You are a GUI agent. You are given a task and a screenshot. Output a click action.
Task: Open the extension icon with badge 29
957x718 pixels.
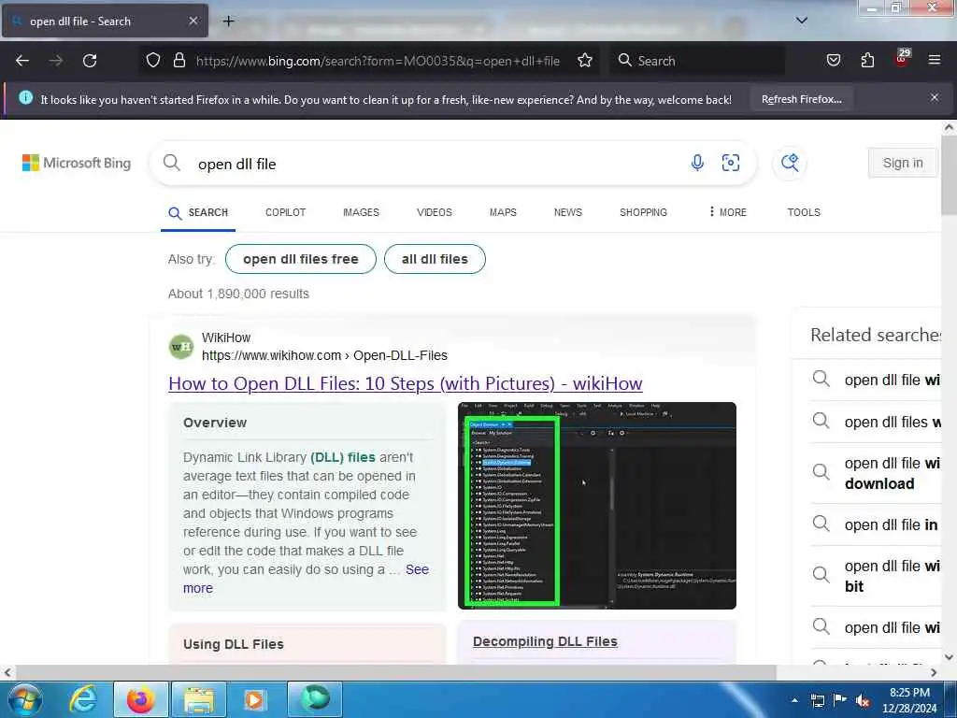pos(902,58)
